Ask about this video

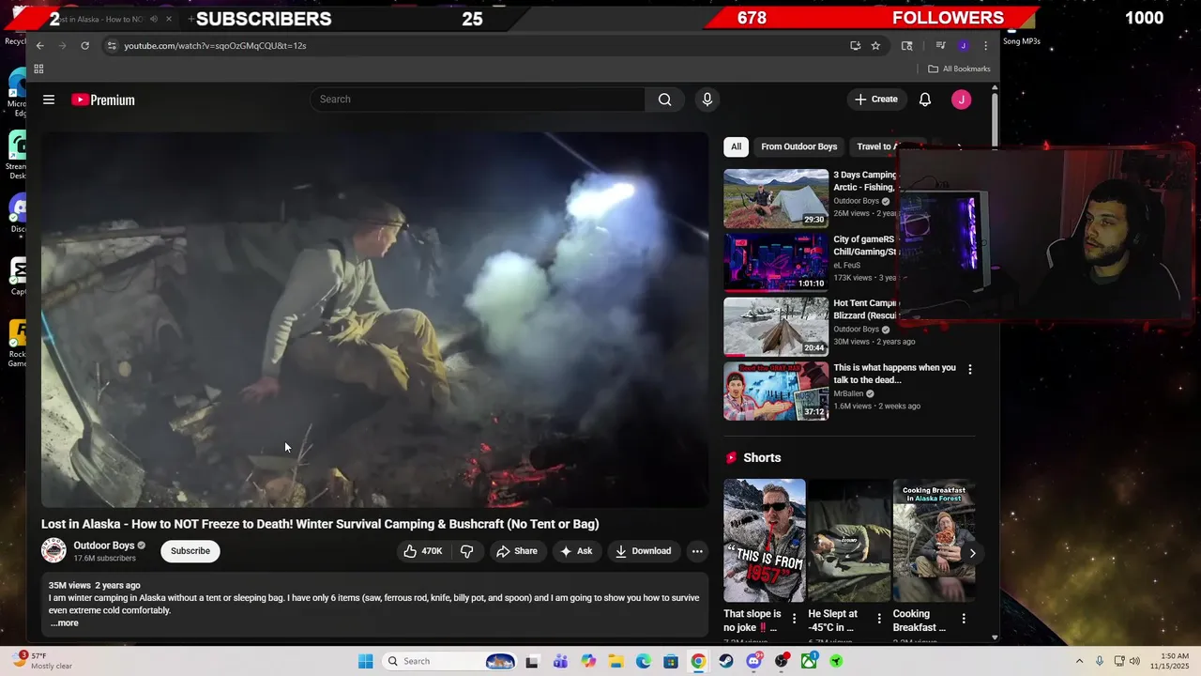(576, 551)
